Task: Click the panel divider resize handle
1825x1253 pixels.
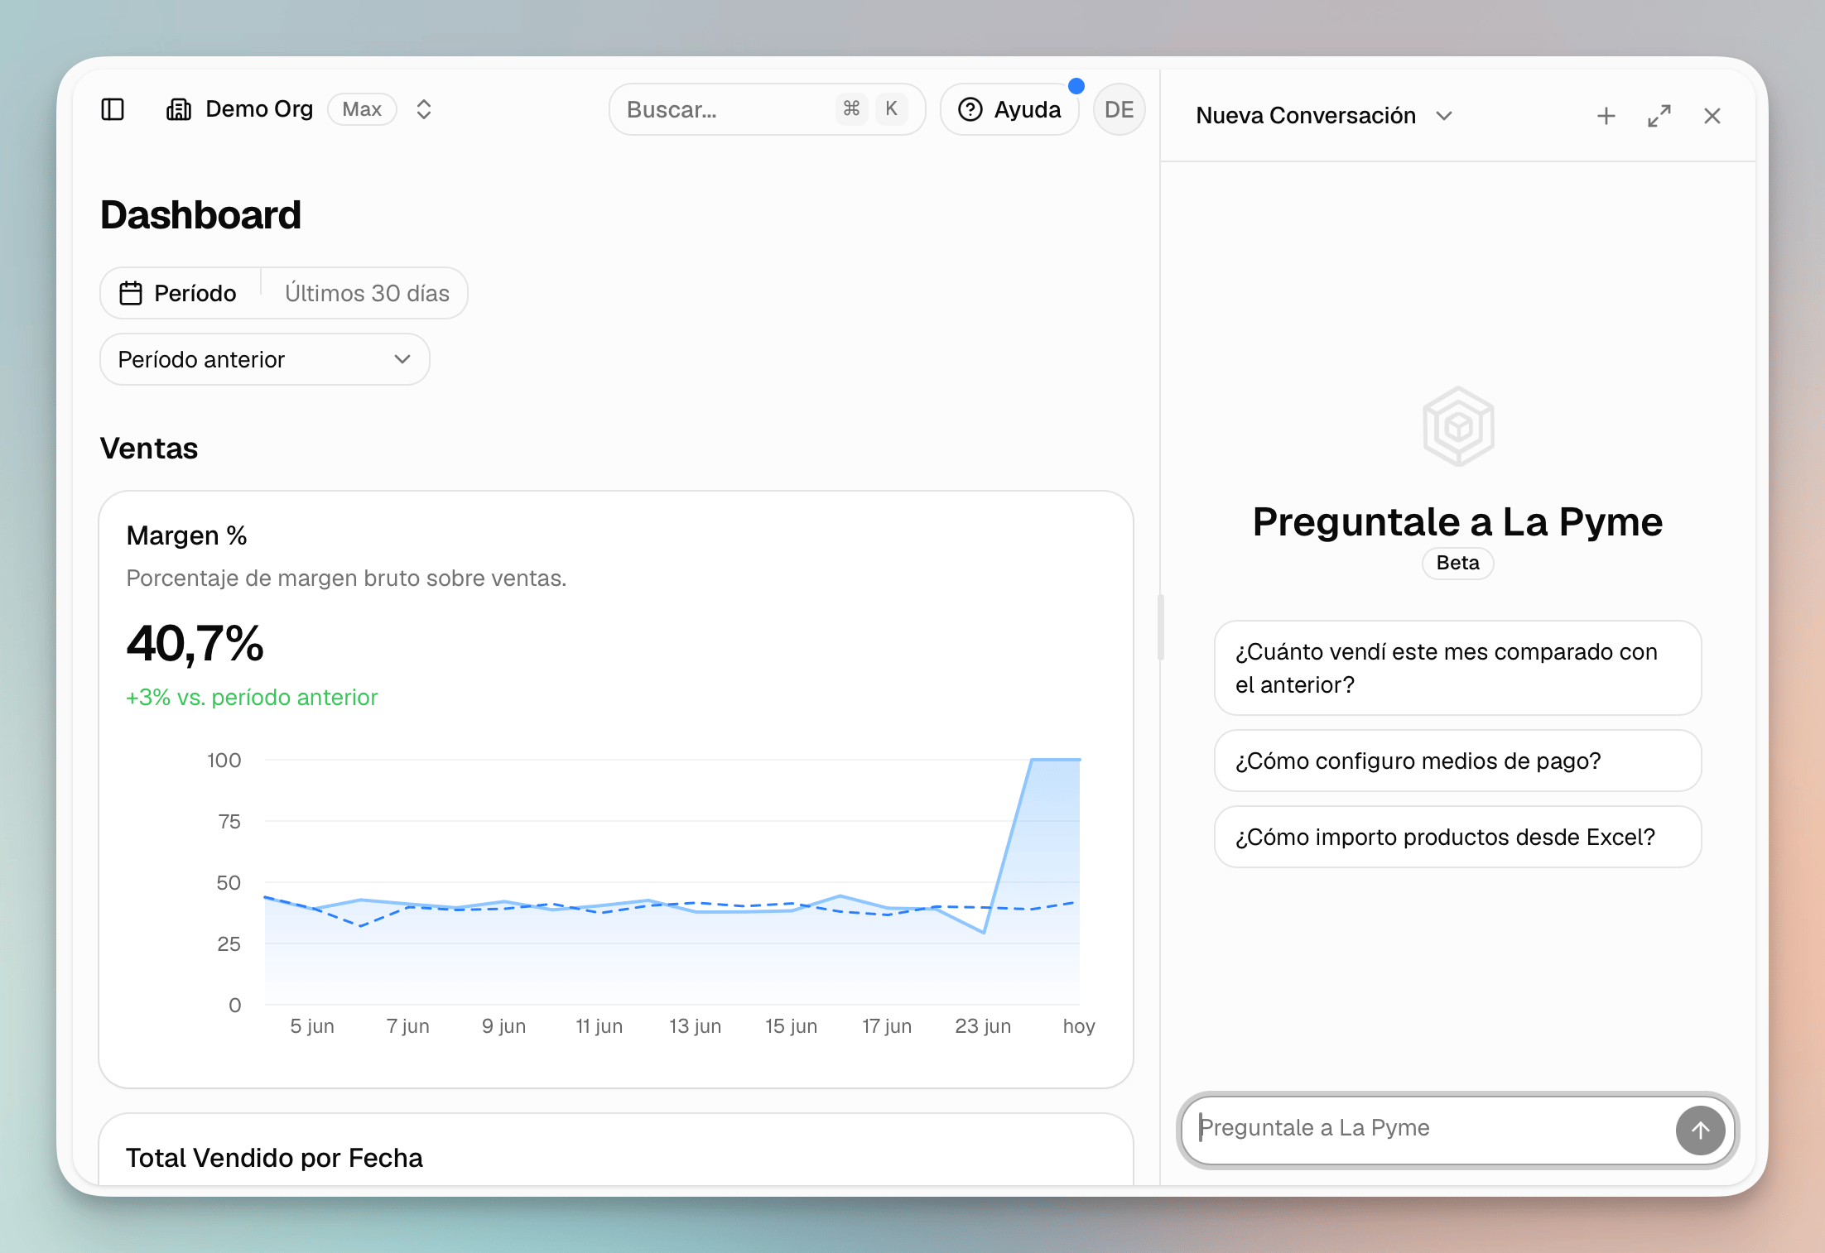Action: coord(1160,626)
